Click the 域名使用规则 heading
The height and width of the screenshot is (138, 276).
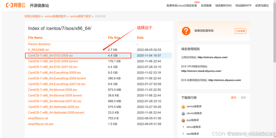pos(191,49)
